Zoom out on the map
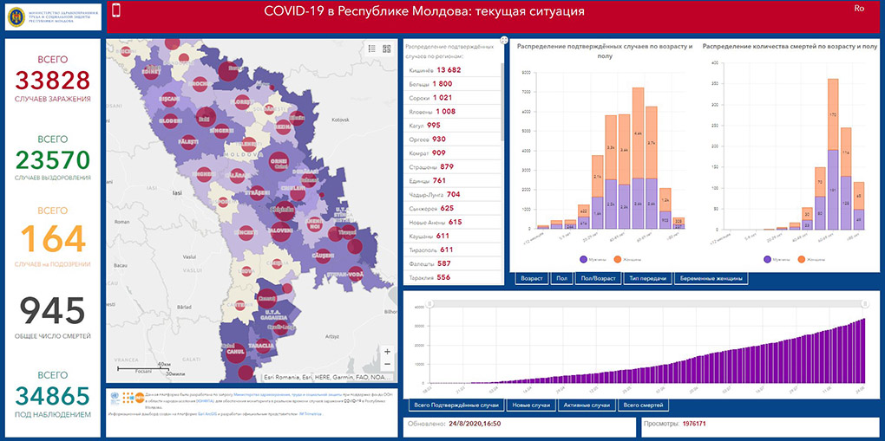Screen dimensions: 885x441 tap(387, 365)
